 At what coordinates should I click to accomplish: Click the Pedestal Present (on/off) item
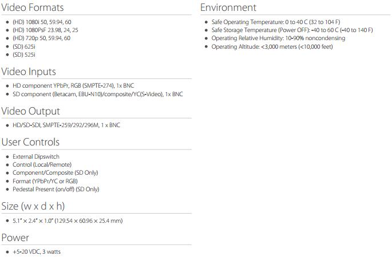pyautogui.click(x=56, y=189)
